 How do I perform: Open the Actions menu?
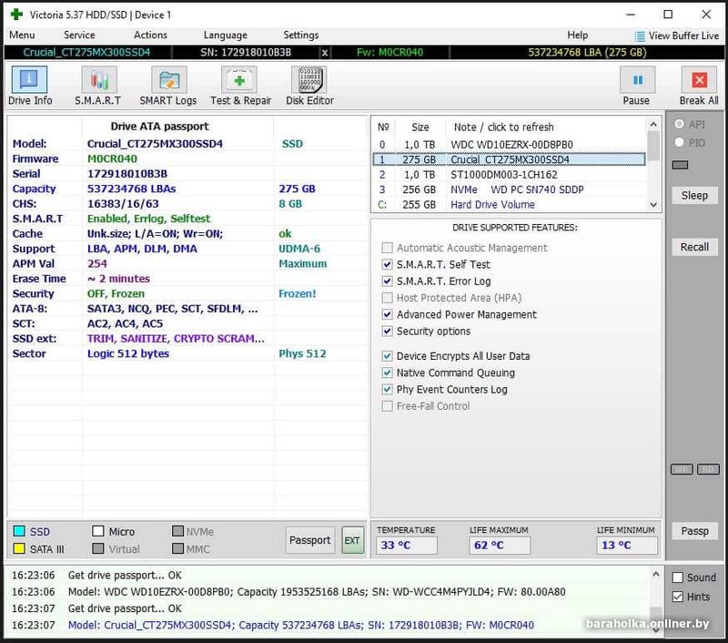150,35
